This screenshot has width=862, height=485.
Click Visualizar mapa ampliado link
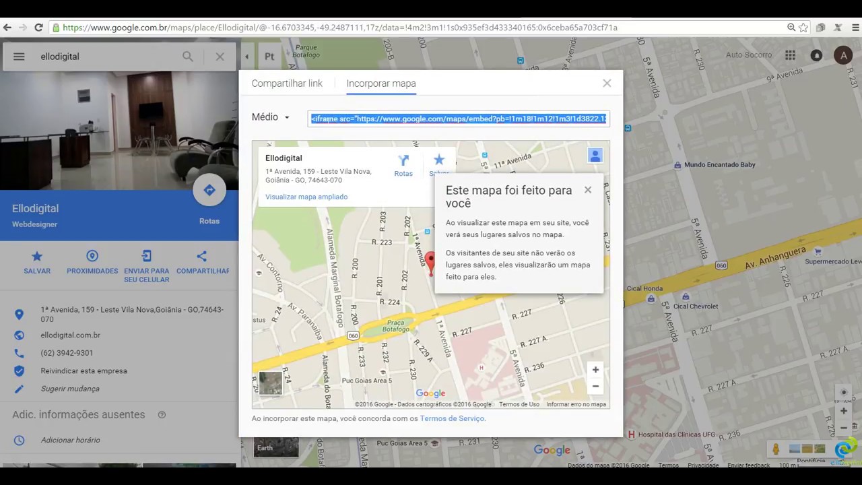pos(306,197)
